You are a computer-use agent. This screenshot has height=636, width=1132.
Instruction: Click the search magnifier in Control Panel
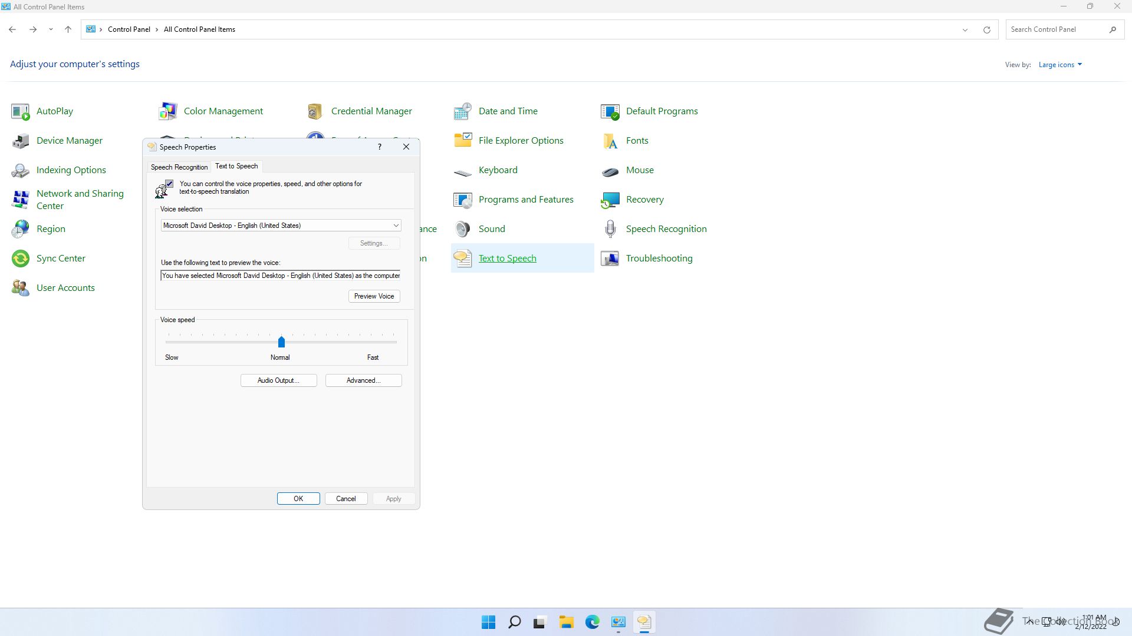[1113, 29]
